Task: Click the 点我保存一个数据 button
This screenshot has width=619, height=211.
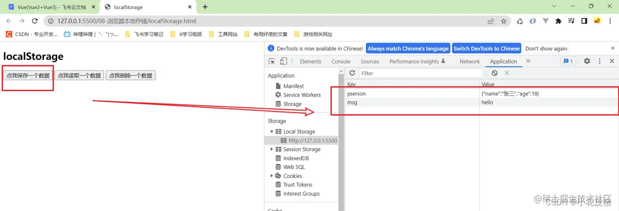Action: (x=28, y=75)
